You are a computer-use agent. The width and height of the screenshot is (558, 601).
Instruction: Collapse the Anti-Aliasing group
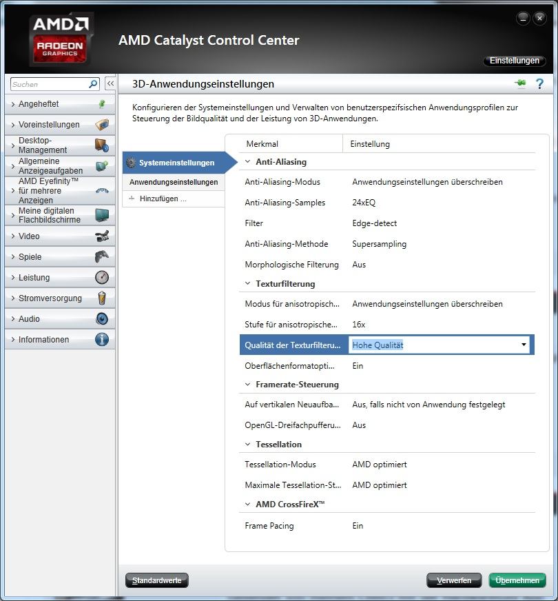click(x=248, y=162)
